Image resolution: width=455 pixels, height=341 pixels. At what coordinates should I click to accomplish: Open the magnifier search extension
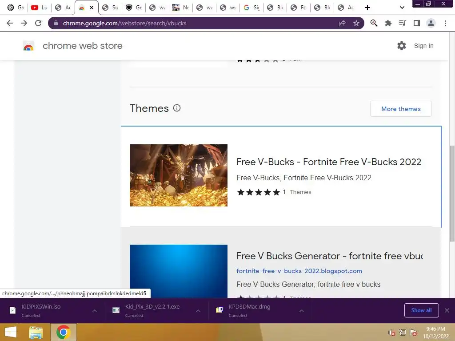(x=374, y=23)
